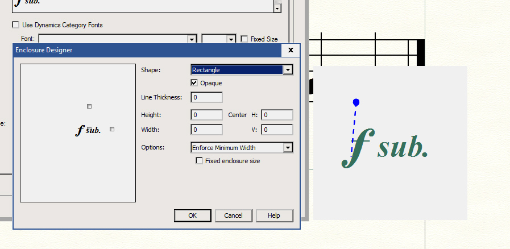Click the Width input field

[x=206, y=130]
